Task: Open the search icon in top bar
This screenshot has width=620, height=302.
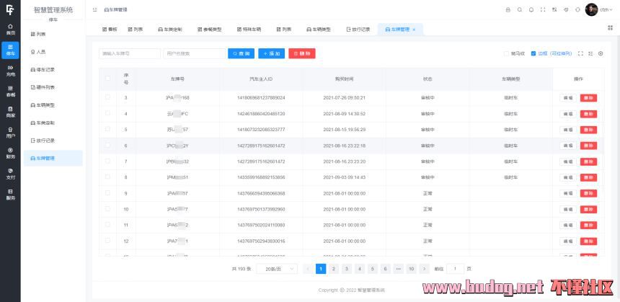Action: click(x=519, y=9)
